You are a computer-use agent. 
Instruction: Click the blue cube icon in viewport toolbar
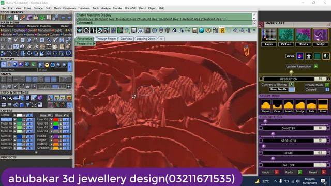tap(202, 30)
